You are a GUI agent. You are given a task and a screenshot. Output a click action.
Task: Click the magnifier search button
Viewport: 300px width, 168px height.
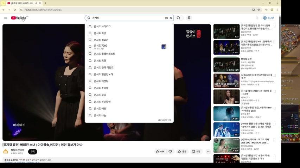pyautogui.click(x=178, y=18)
